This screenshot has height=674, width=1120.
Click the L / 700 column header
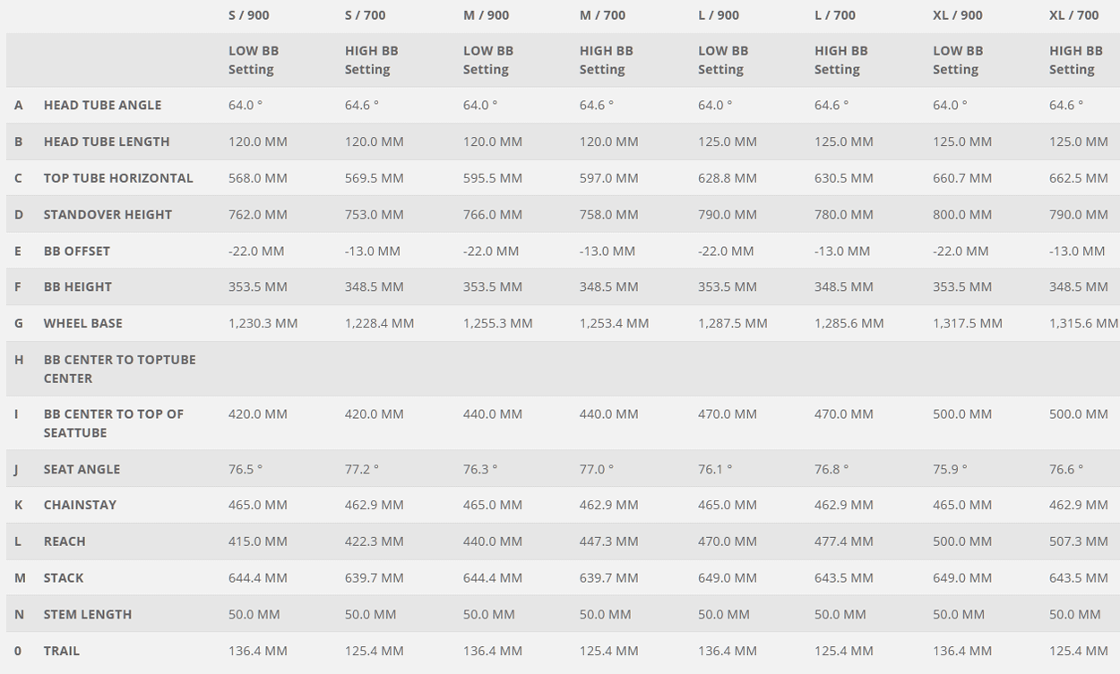[834, 15]
